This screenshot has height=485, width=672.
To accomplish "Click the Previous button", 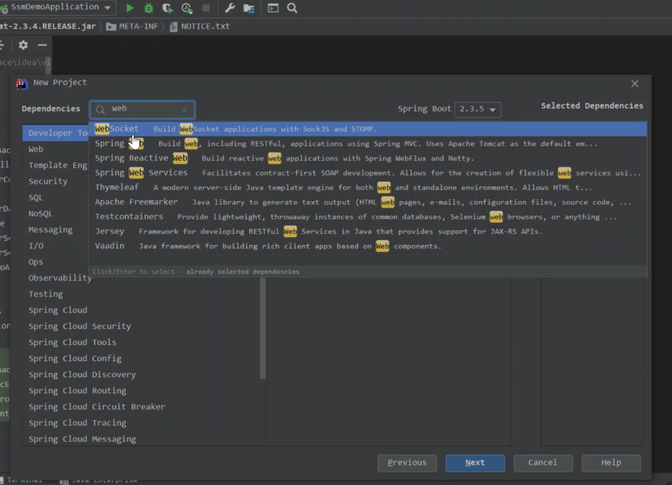I will tap(407, 463).
